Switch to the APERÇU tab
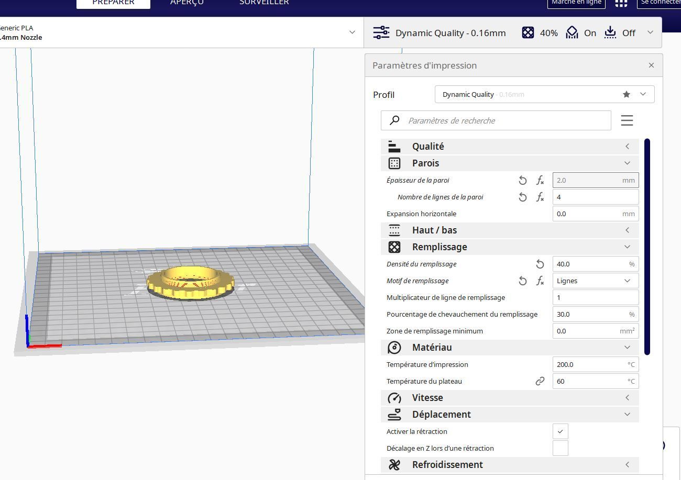681x480 pixels. click(187, 3)
